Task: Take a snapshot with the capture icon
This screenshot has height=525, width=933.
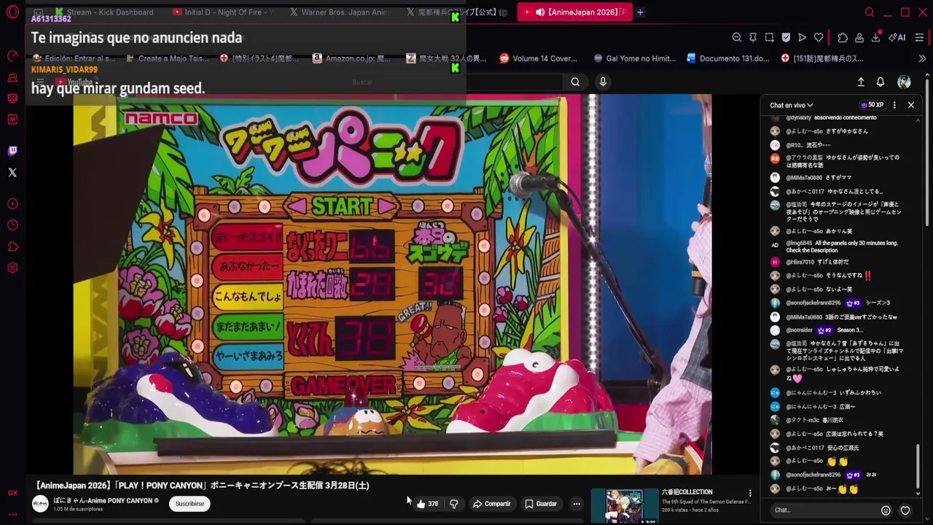Action: pos(770,37)
